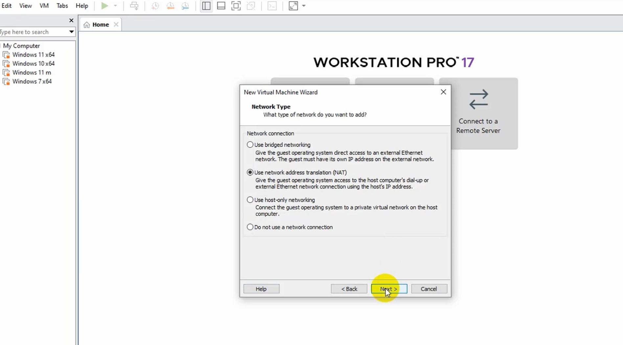Open the Help menu

(82, 6)
